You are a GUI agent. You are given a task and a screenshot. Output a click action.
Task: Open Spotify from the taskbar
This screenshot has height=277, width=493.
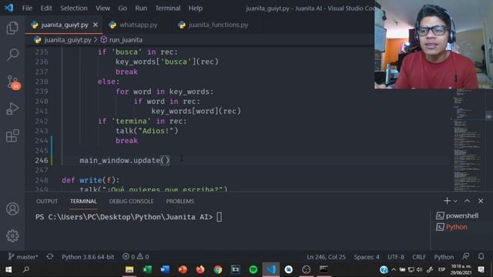tap(253, 269)
